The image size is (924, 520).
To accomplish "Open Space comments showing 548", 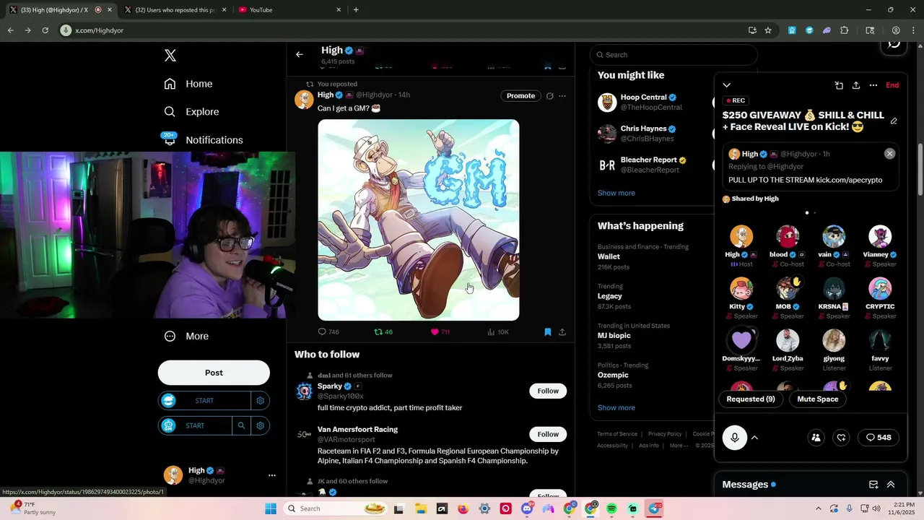I will coord(879,438).
